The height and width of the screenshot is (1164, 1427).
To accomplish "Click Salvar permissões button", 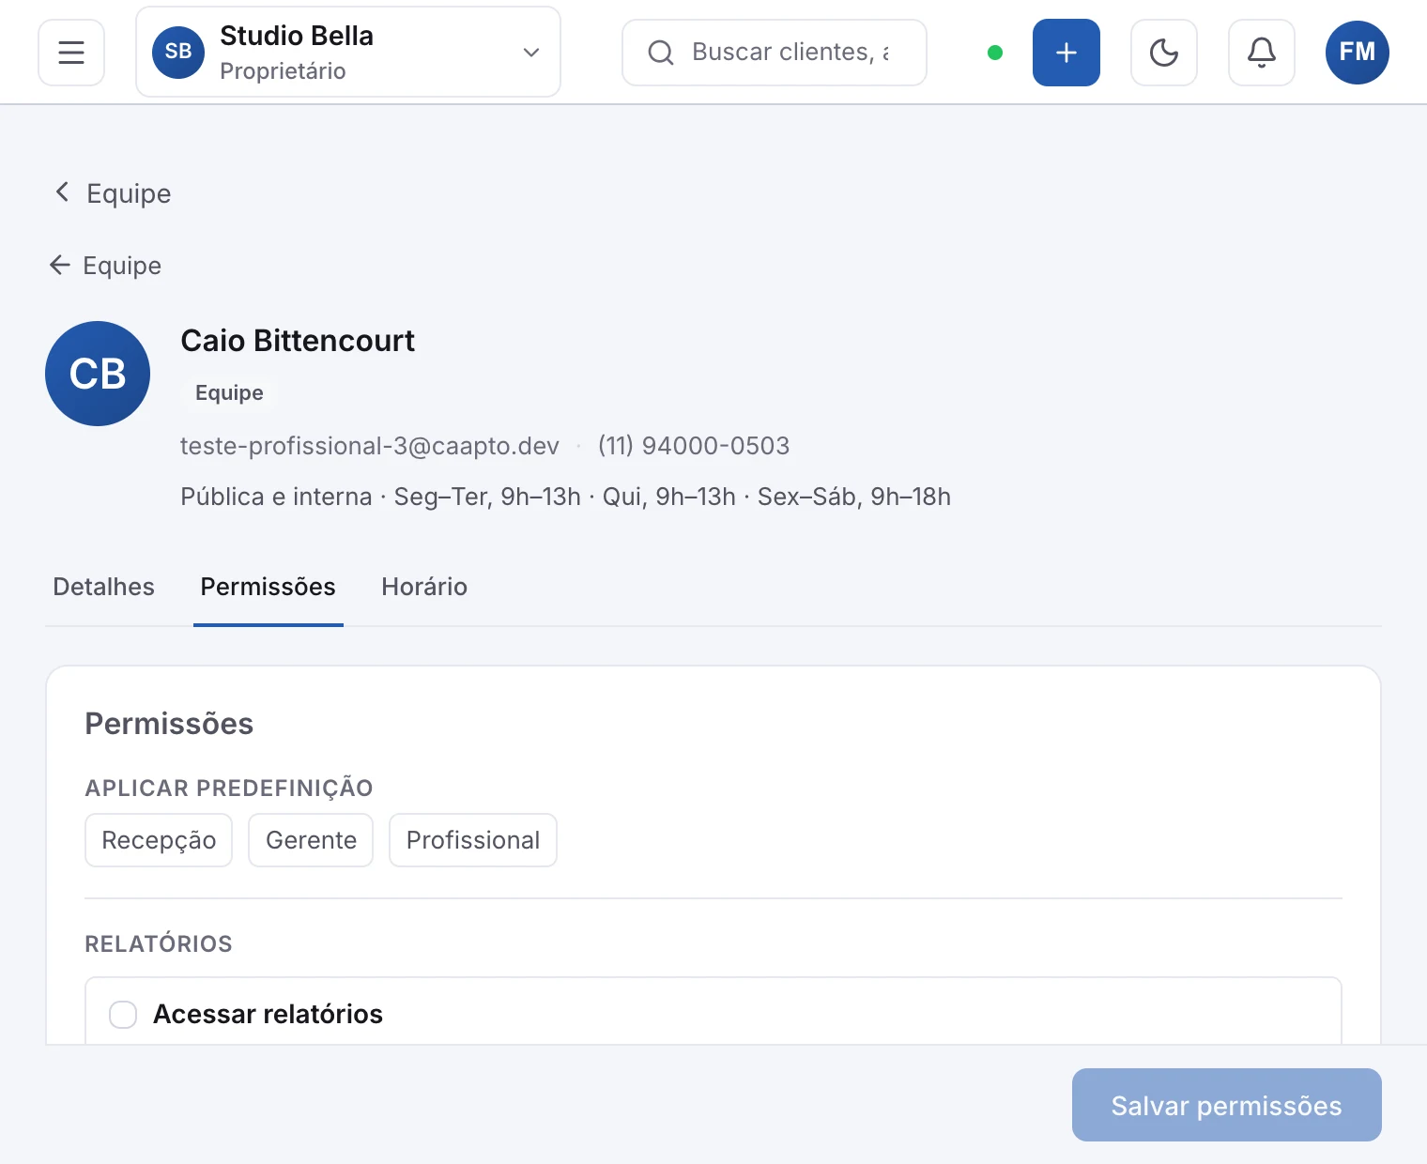I will pos(1227,1105).
